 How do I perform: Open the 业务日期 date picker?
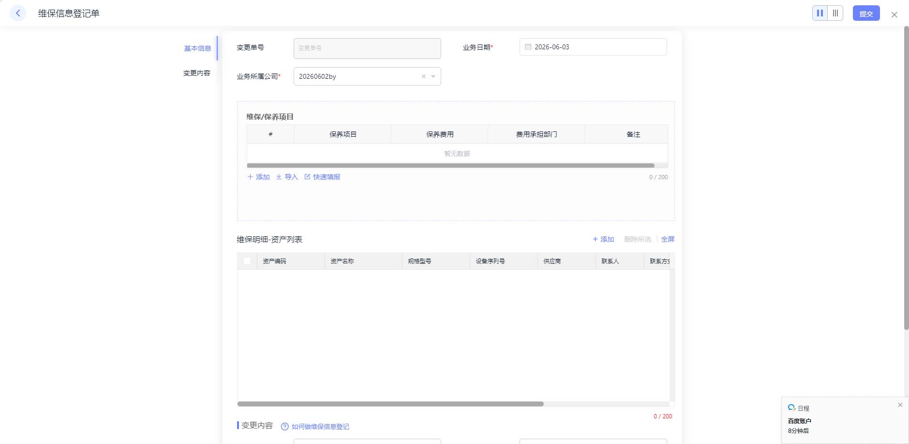pos(593,47)
